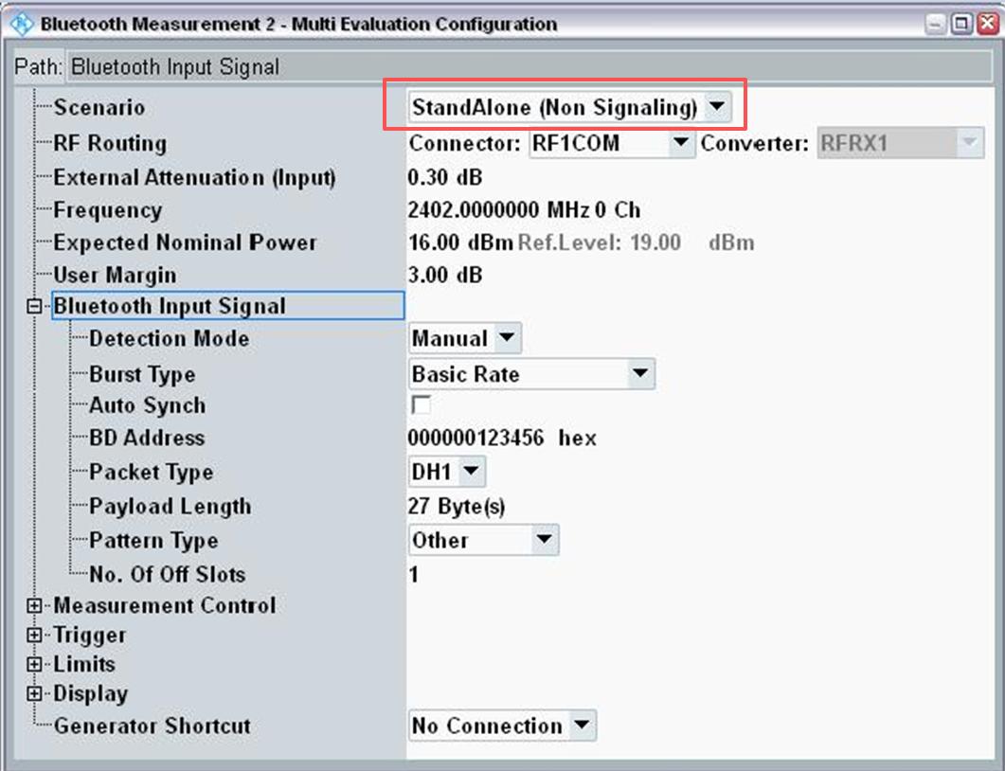Select Expected Nominal Power row label

coord(186,242)
